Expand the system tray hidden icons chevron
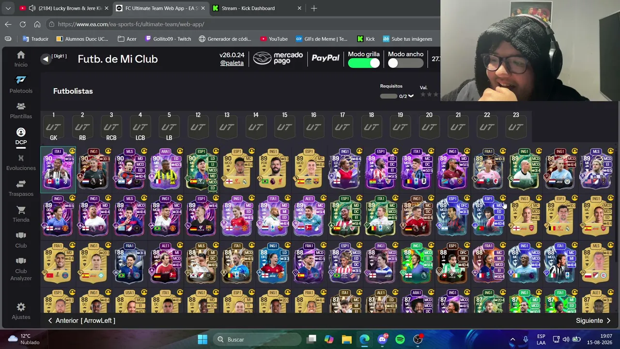This screenshot has height=349, width=620. tap(512, 339)
